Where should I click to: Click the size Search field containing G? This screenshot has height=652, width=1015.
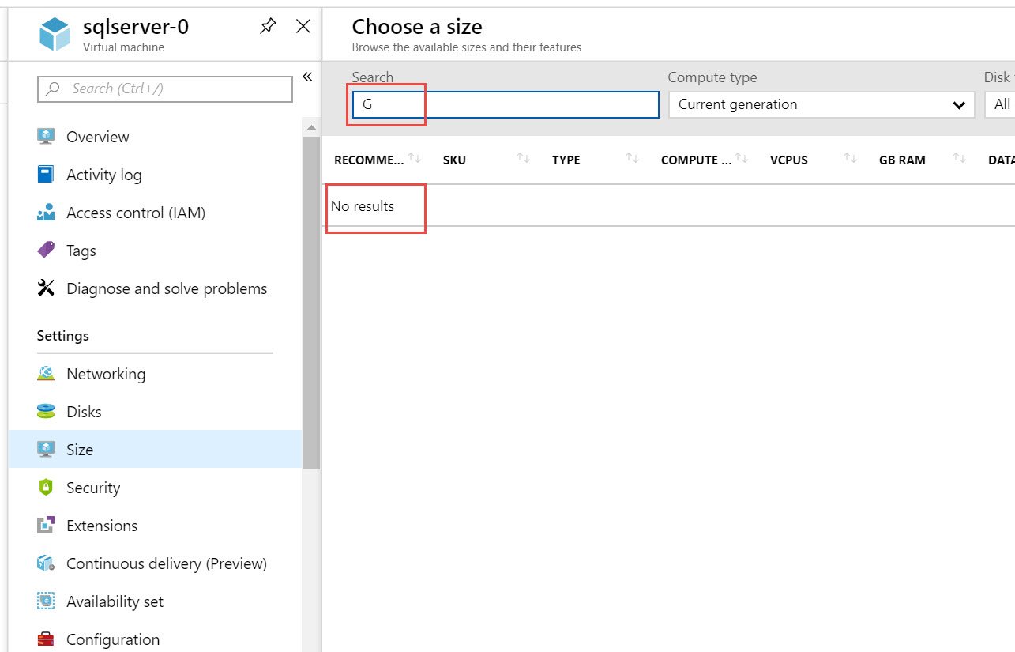coord(506,104)
